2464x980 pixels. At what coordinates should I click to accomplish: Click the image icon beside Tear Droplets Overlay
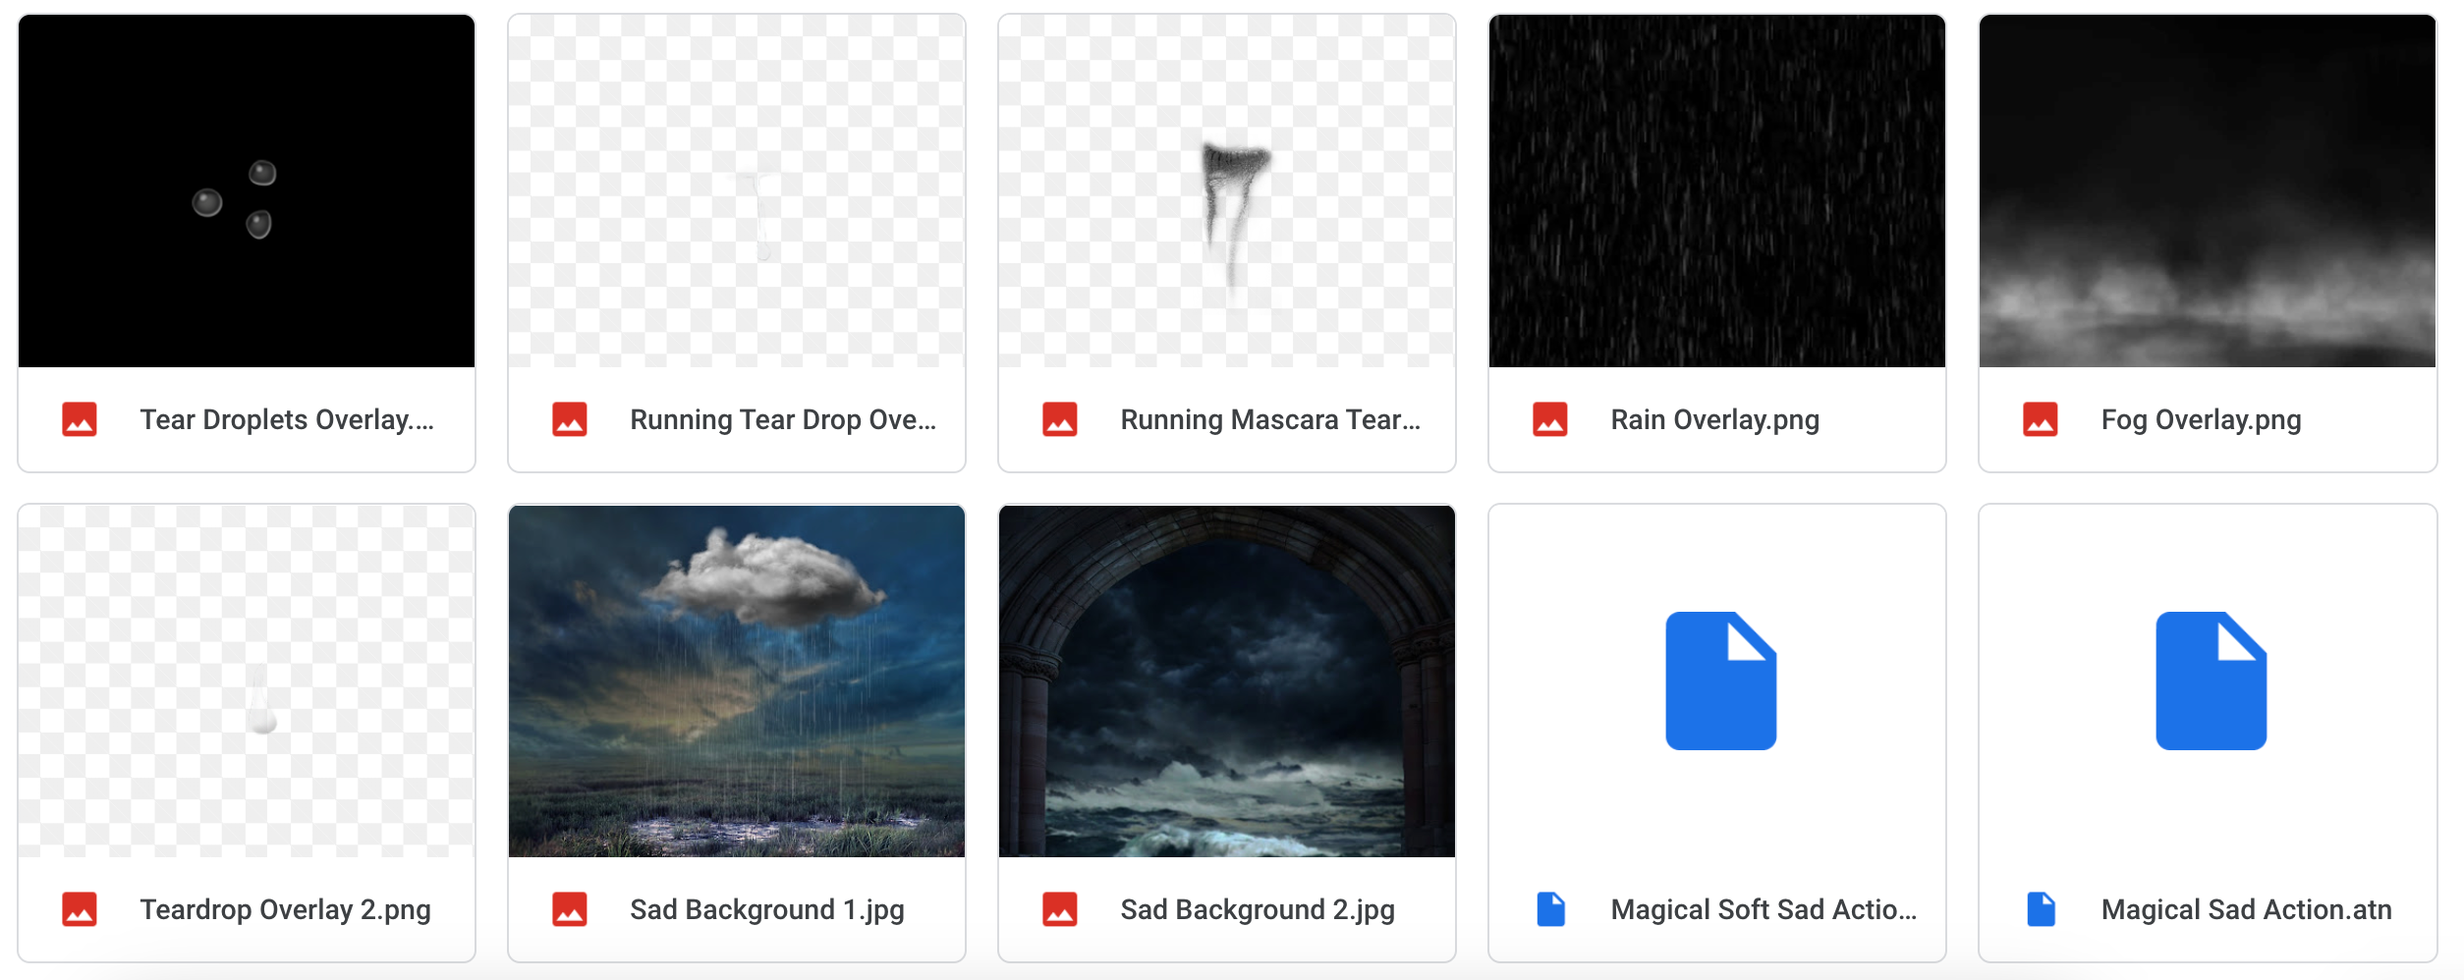pyautogui.click(x=80, y=419)
